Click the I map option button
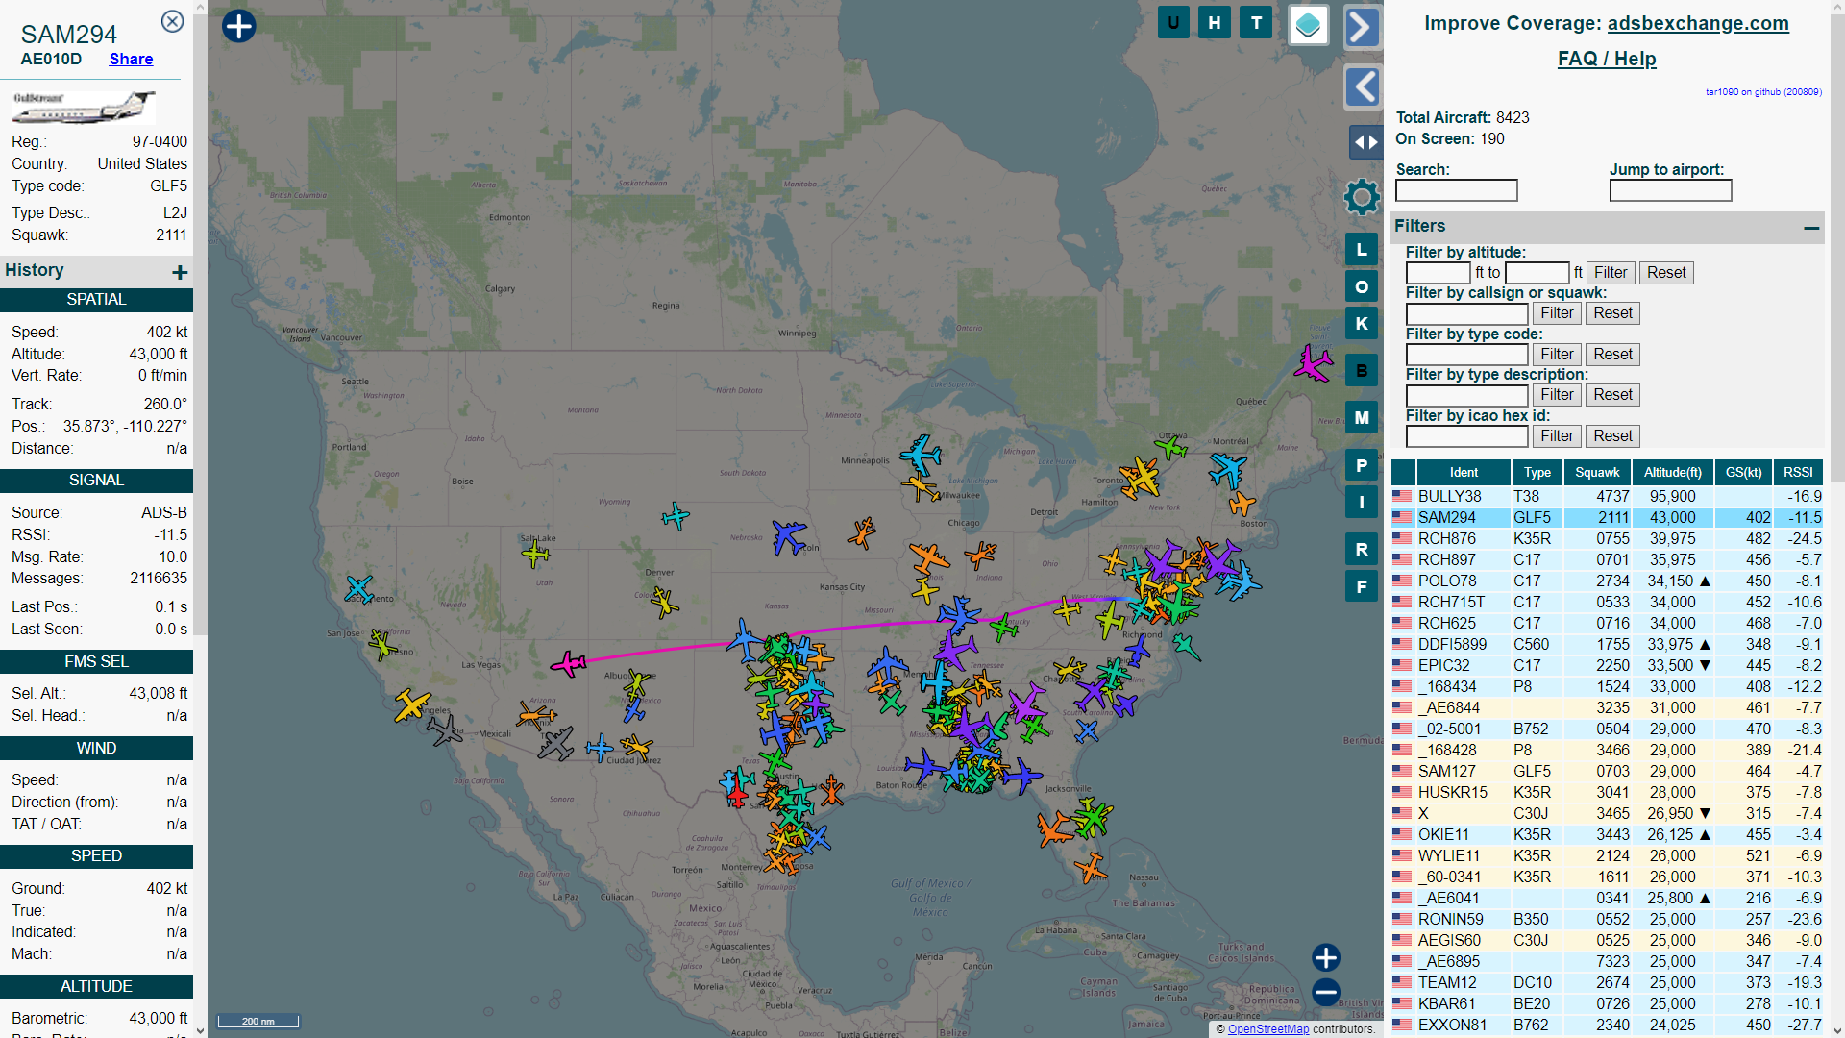Image resolution: width=1845 pixels, height=1038 pixels. click(1362, 503)
